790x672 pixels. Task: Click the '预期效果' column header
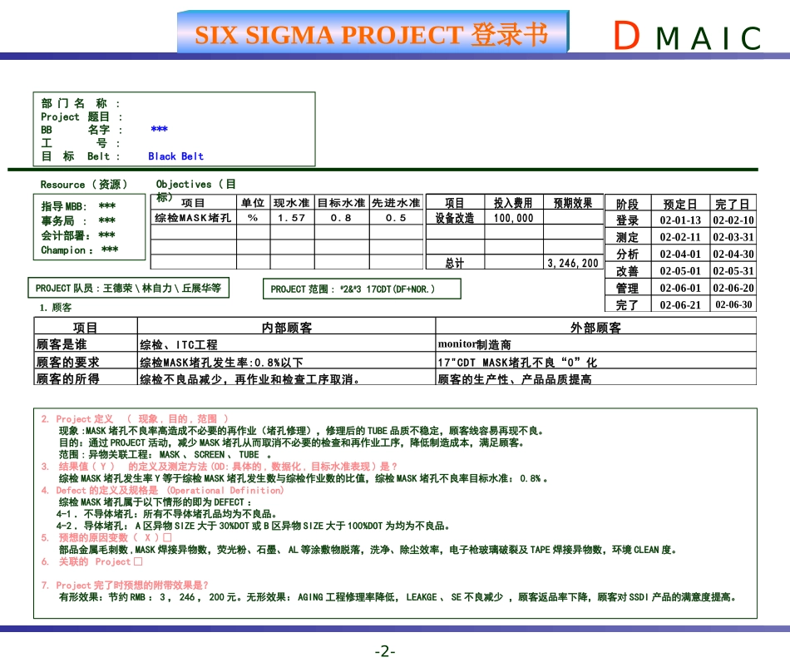click(573, 202)
